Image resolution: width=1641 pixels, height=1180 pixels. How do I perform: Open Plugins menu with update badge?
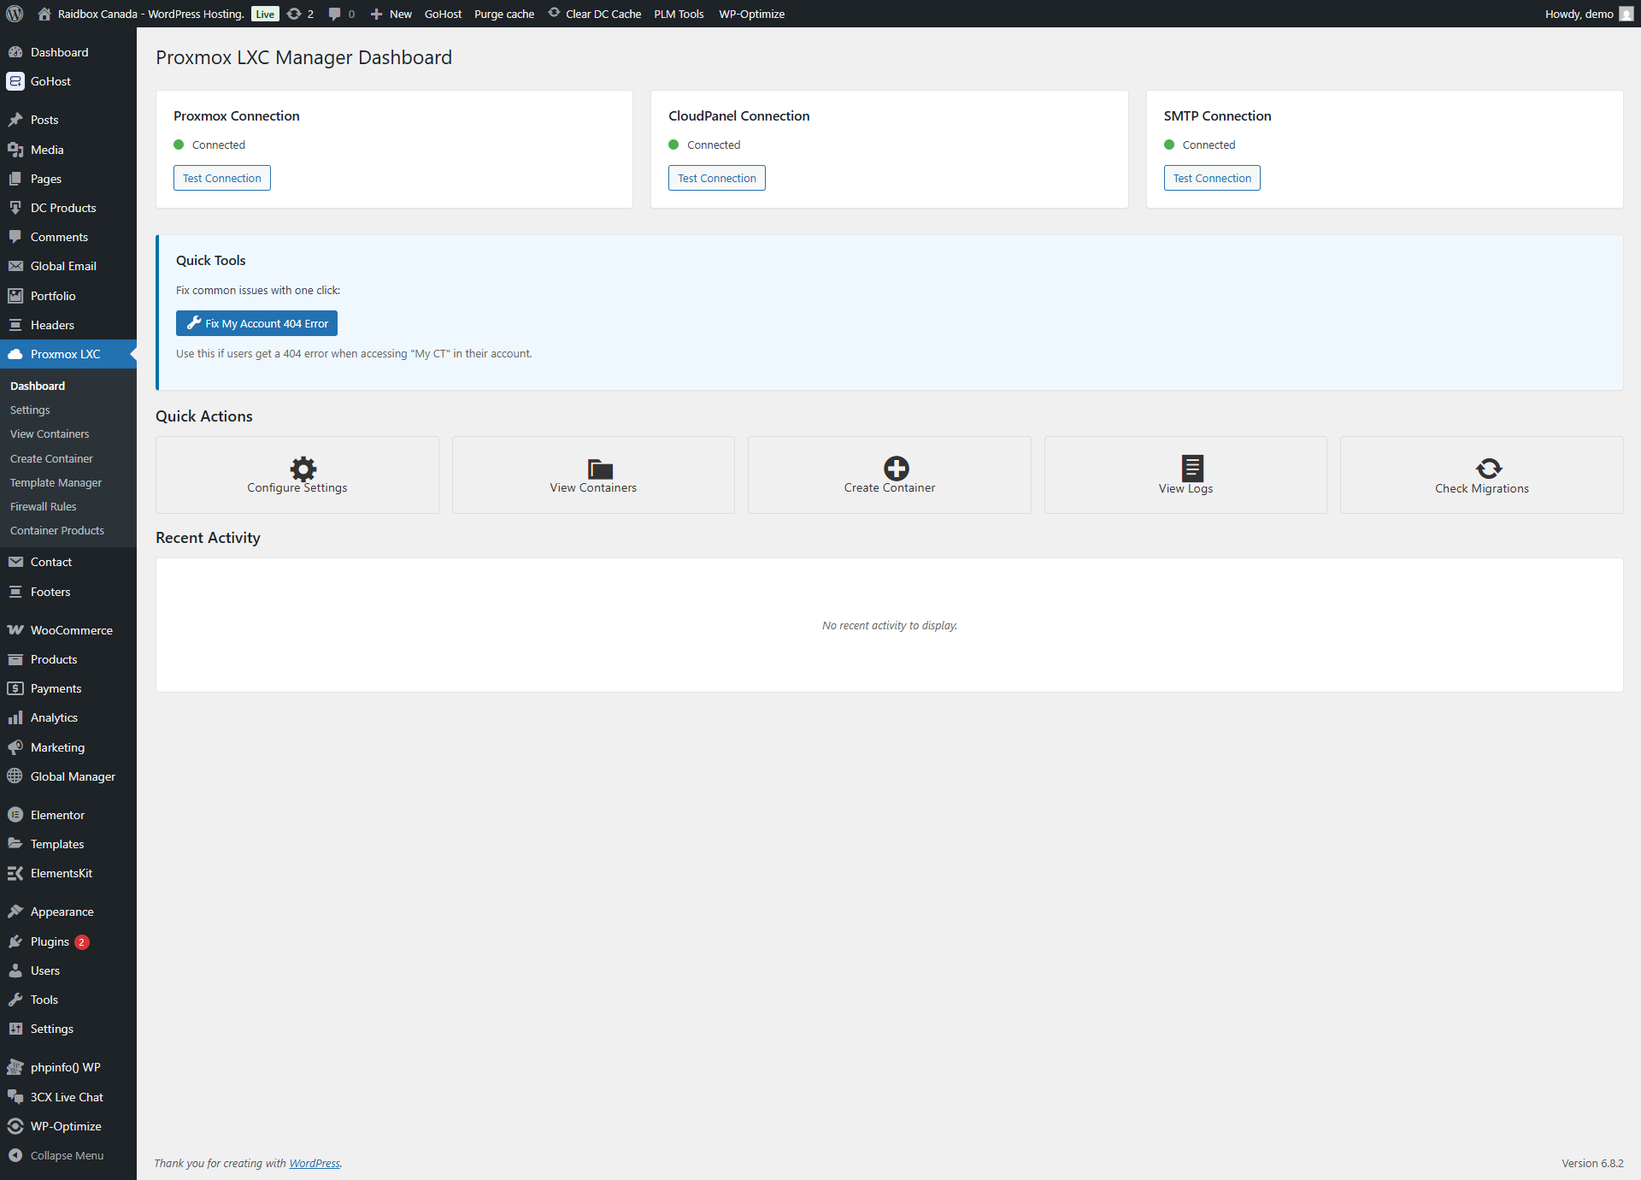point(50,941)
